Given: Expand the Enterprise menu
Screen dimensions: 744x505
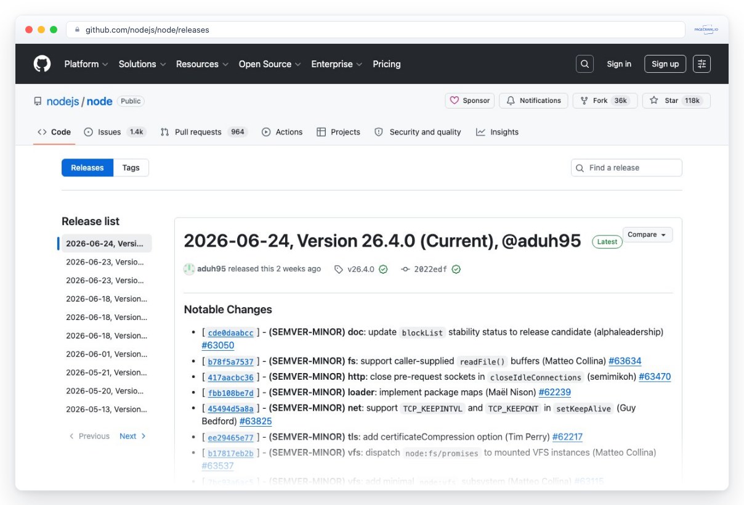Looking at the screenshot, I should [336, 64].
